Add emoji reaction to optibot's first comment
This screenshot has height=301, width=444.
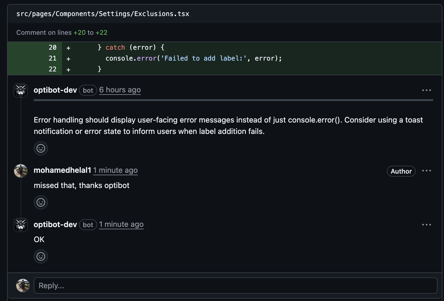point(41,148)
